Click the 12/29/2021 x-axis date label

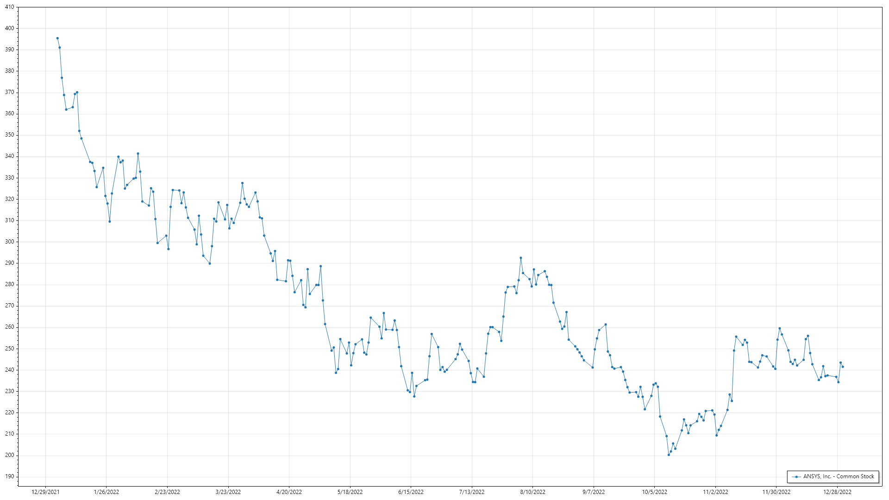(x=45, y=492)
